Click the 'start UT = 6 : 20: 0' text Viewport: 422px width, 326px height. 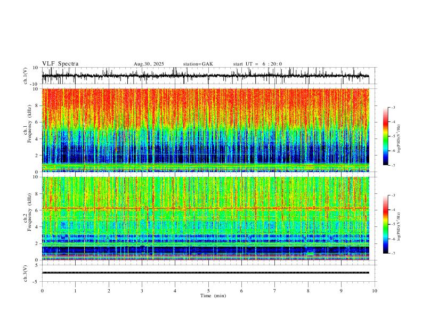[x=257, y=64]
